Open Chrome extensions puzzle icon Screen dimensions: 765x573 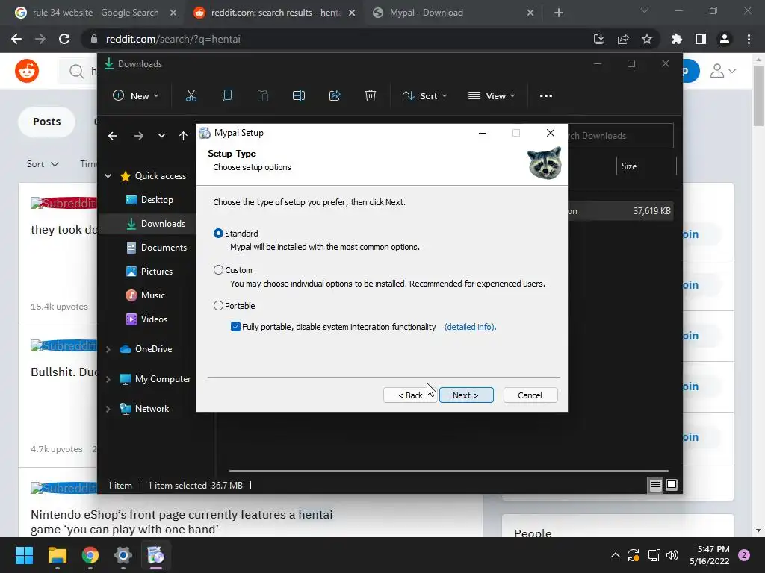pos(676,39)
